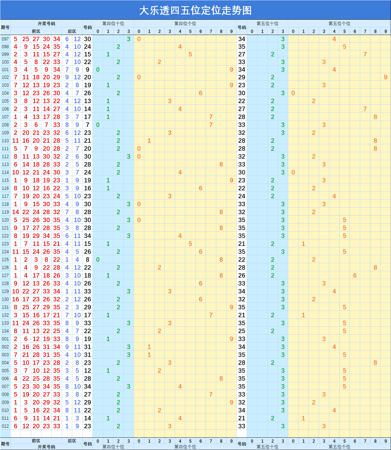
Task: Click orange 6 in row 104
Action: pyautogui.click(x=201, y=93)
